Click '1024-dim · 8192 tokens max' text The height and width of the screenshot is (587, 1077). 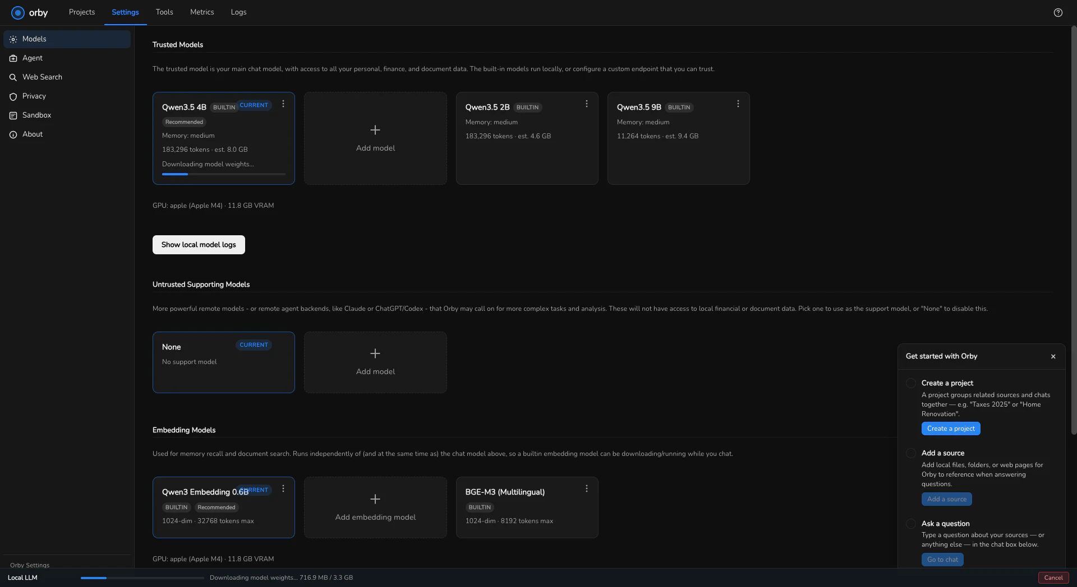click(x=509, y=521)
